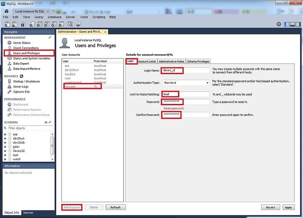This screenshot has height=218, width=303.
Task: Click the Limit to Hosts Matching field
Action: click(x=186, y=94)
